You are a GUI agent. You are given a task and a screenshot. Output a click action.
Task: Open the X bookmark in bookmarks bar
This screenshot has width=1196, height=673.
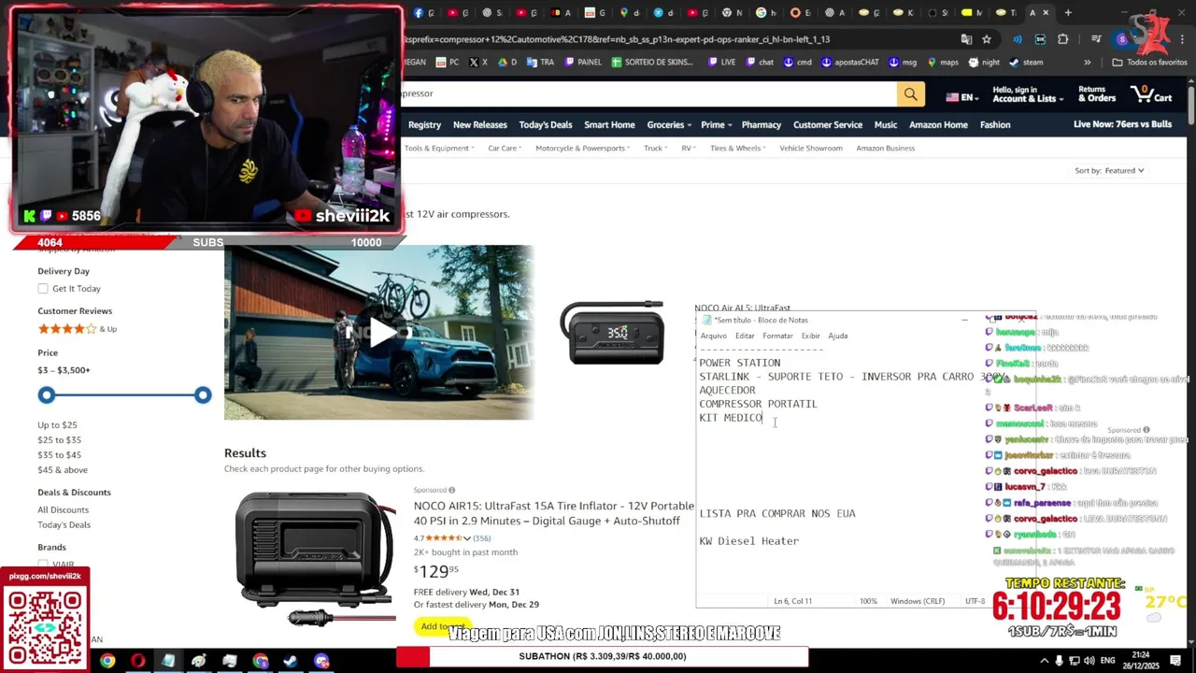(477, 63)
